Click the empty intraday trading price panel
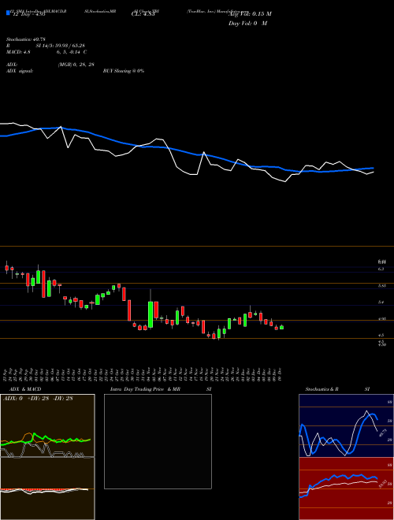 158,441
